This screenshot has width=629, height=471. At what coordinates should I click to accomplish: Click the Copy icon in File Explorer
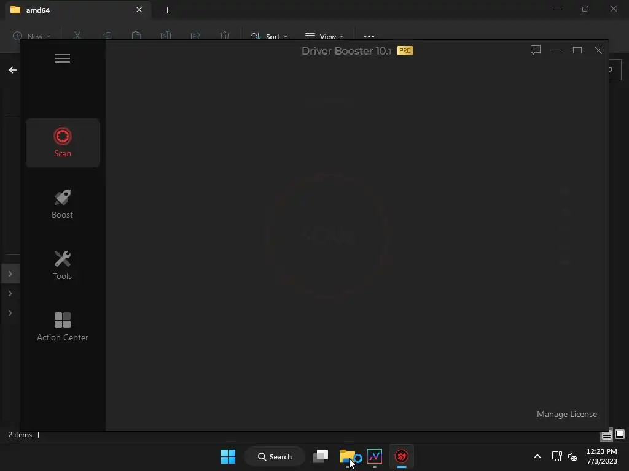(x=107, y=36)
